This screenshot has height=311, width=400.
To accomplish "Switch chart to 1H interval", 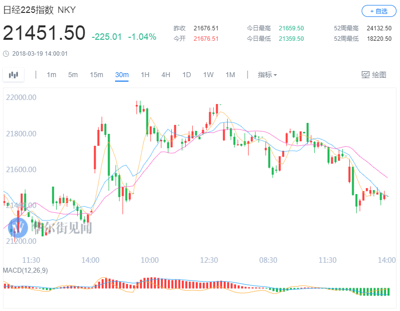I will click(x=145, y=75).
